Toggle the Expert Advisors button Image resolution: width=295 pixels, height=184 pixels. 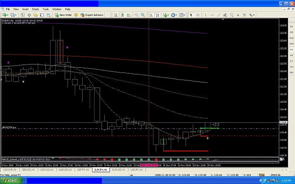[x=92, y=15]
